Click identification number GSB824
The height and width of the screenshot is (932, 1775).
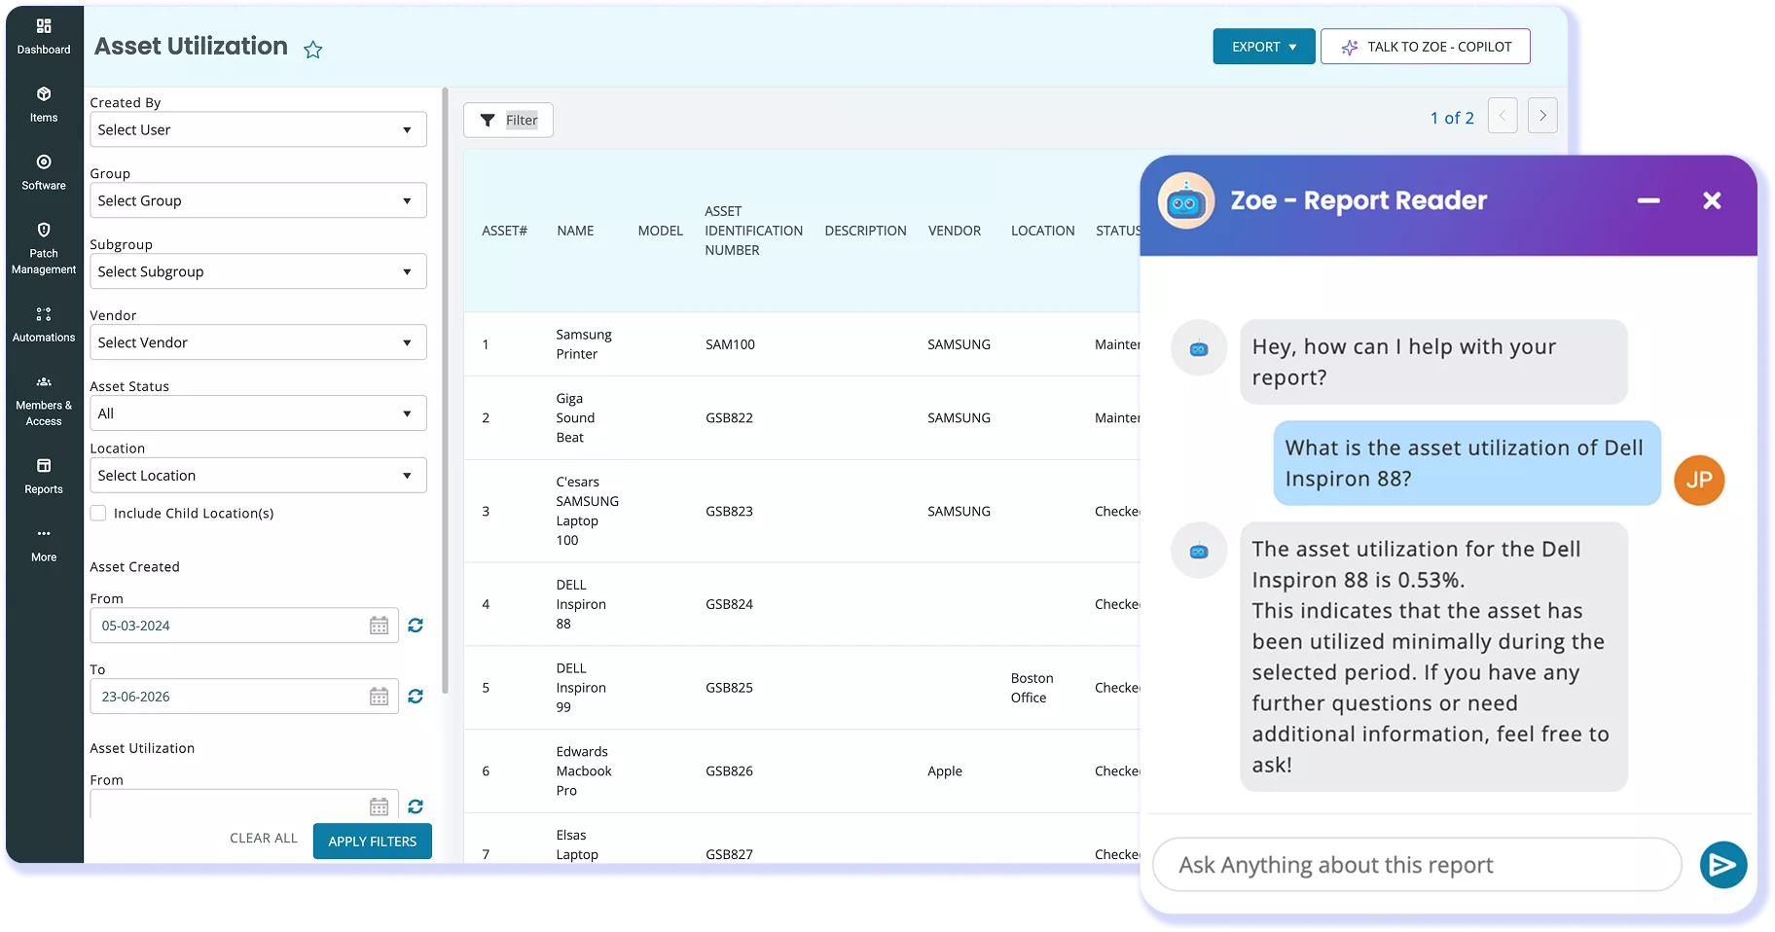[x=729, y=604]
